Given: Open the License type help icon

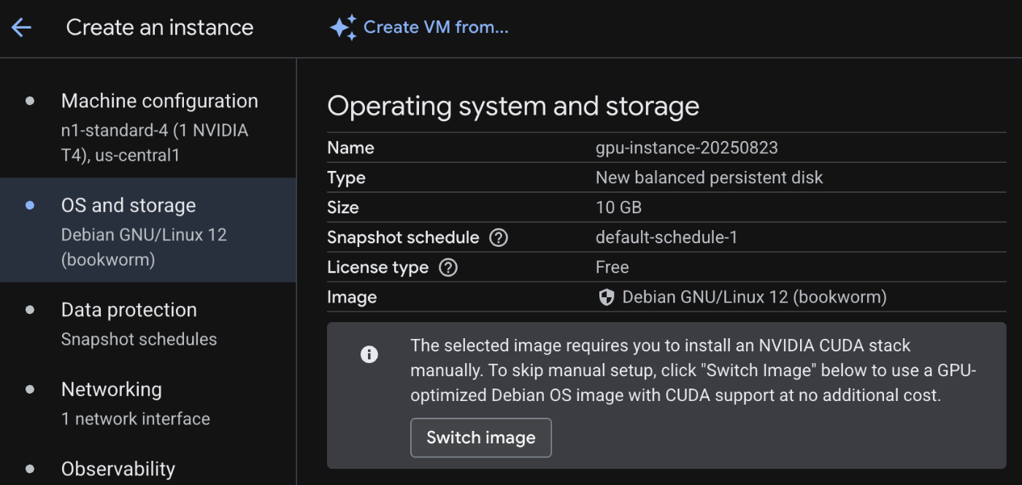Looking at the screenshot, I should click(x=448, y=267).
